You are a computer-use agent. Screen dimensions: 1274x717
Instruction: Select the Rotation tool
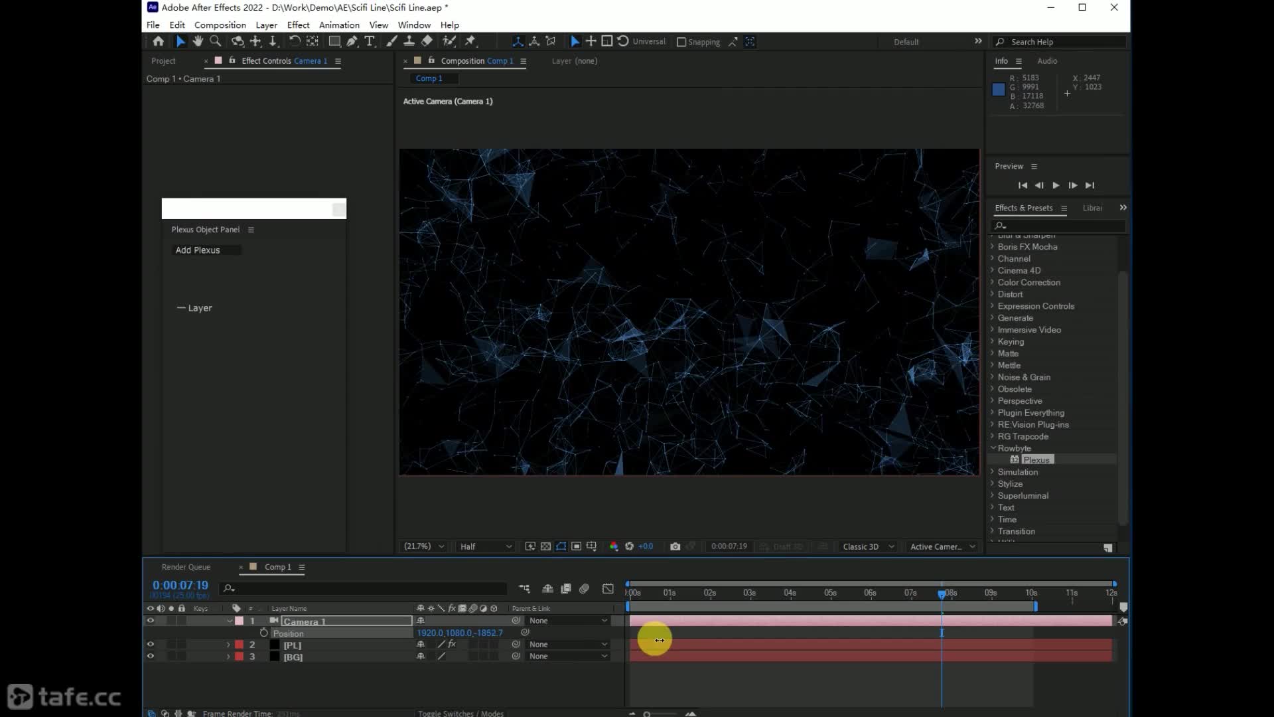(295, 41)
